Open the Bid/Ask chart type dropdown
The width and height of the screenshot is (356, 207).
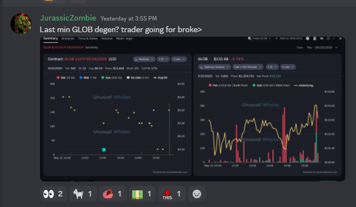click(144, 59)
